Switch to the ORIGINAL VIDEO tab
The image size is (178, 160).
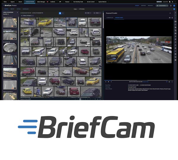119,18
